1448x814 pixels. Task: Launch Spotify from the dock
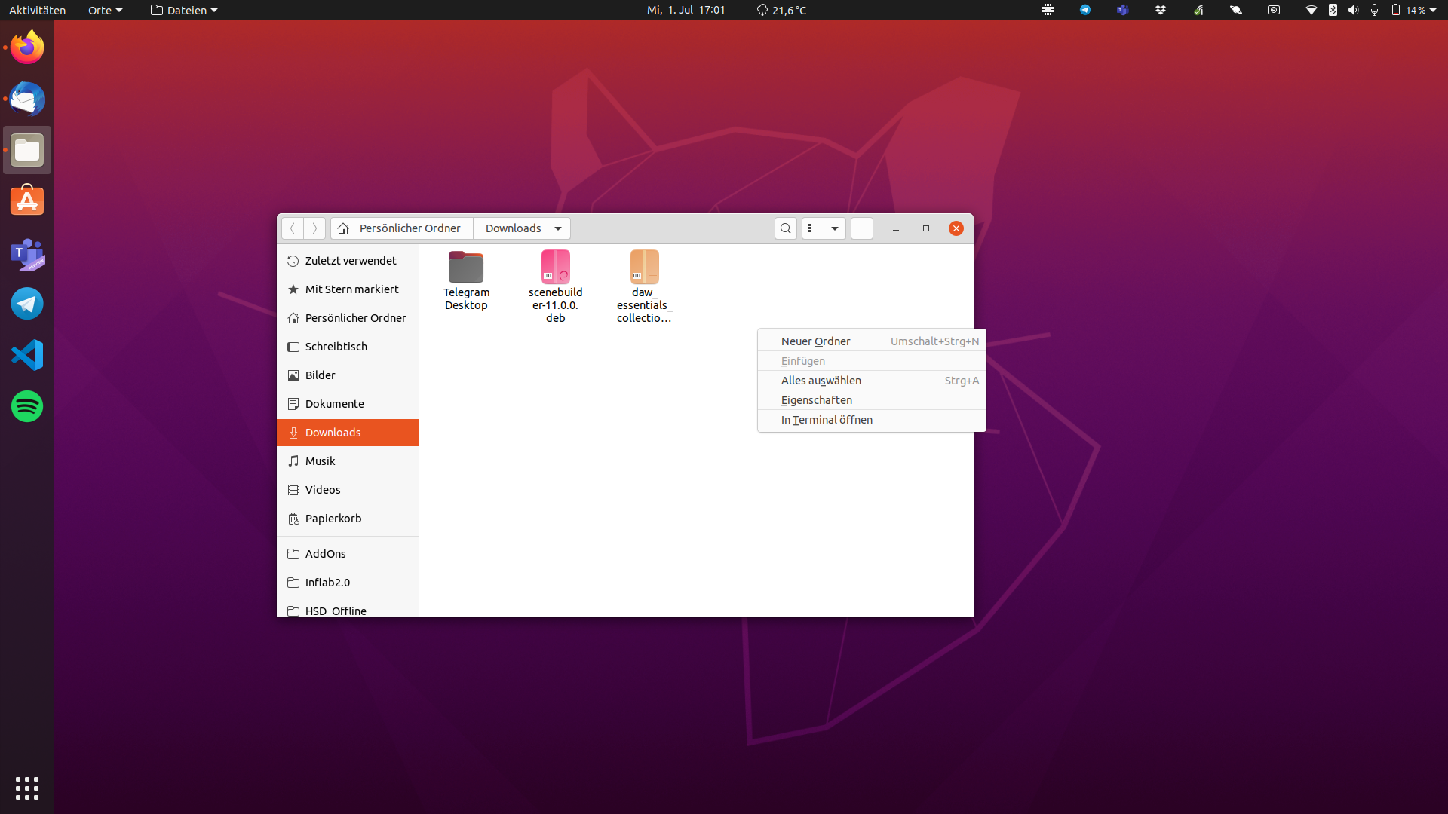click(x=27, y=406)
